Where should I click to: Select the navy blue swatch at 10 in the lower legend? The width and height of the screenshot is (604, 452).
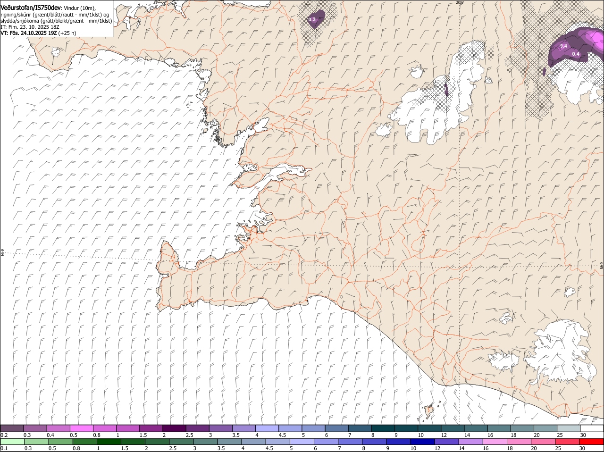coord(423,442)
